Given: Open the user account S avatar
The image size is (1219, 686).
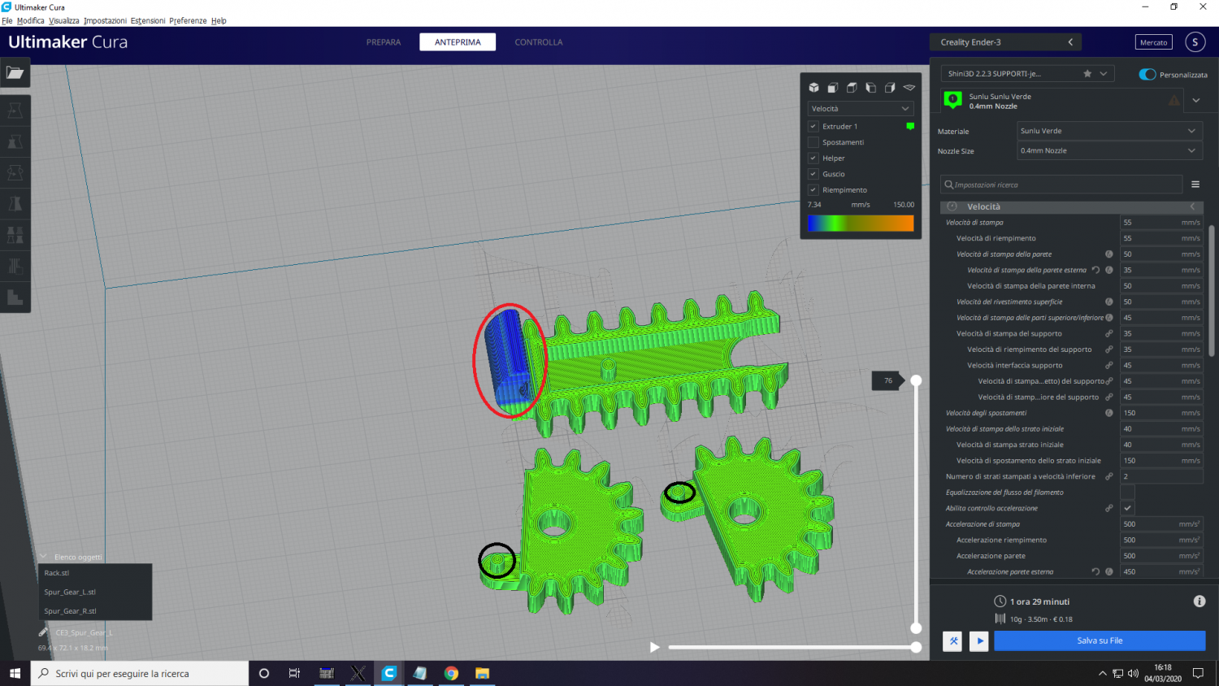Looking at the screenshot, I should coord(1195,42).
